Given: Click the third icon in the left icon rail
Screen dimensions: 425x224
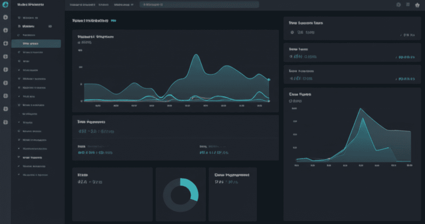Looking at the screenshot, I should tap(5, 43).
